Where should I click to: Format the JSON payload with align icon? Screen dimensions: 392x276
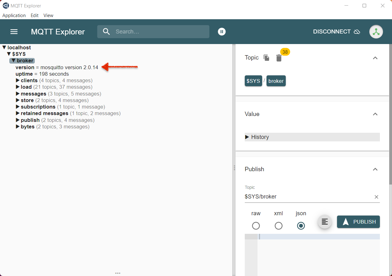325,222
